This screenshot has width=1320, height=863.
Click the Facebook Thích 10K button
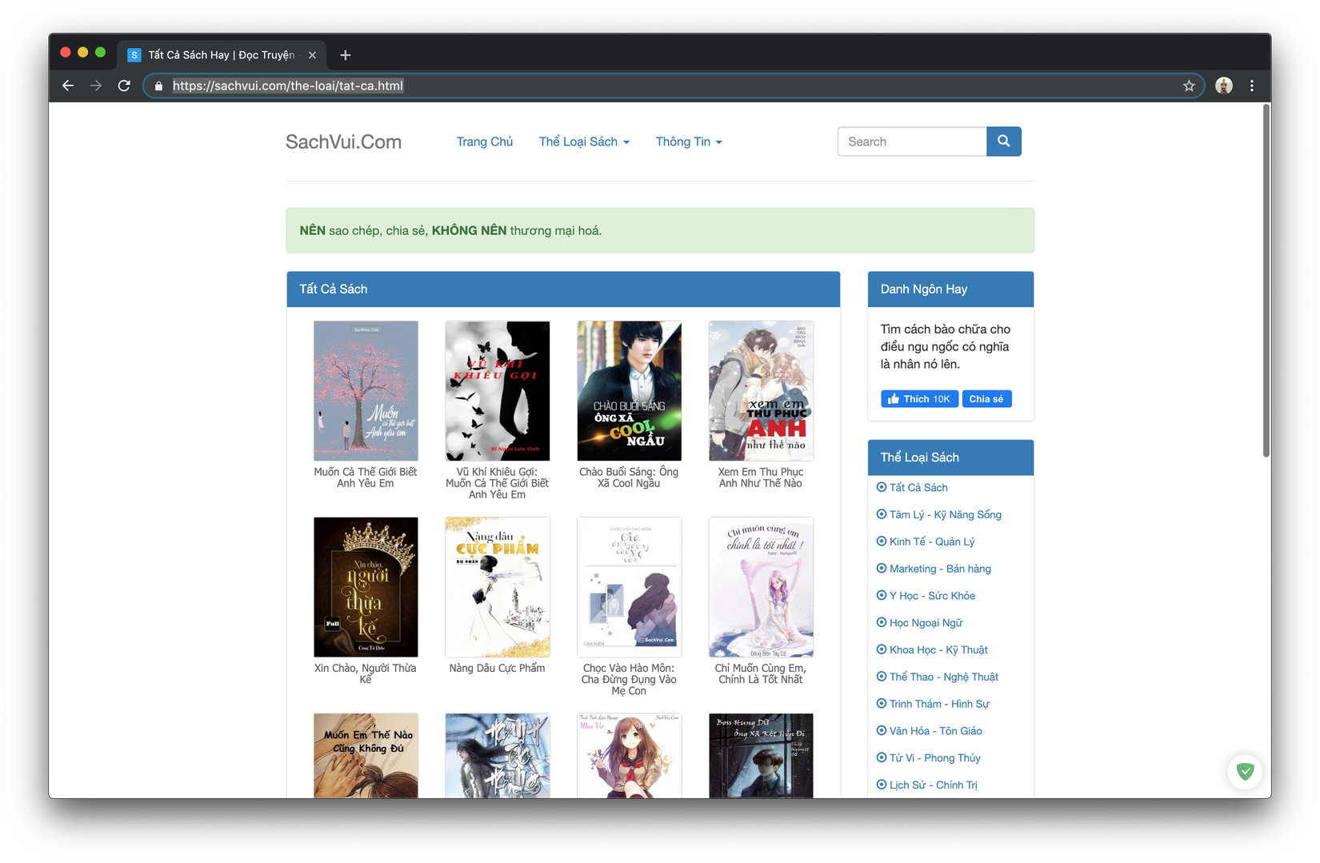point(919,399)
